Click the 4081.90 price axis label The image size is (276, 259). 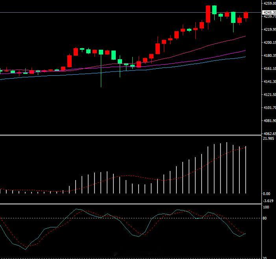270,120
